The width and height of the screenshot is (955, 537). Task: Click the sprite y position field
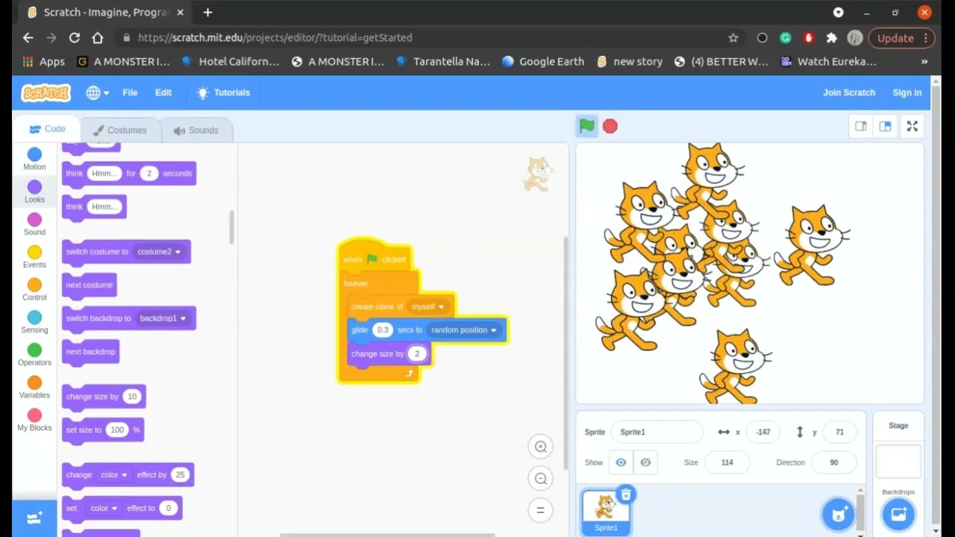click(839, 432)
